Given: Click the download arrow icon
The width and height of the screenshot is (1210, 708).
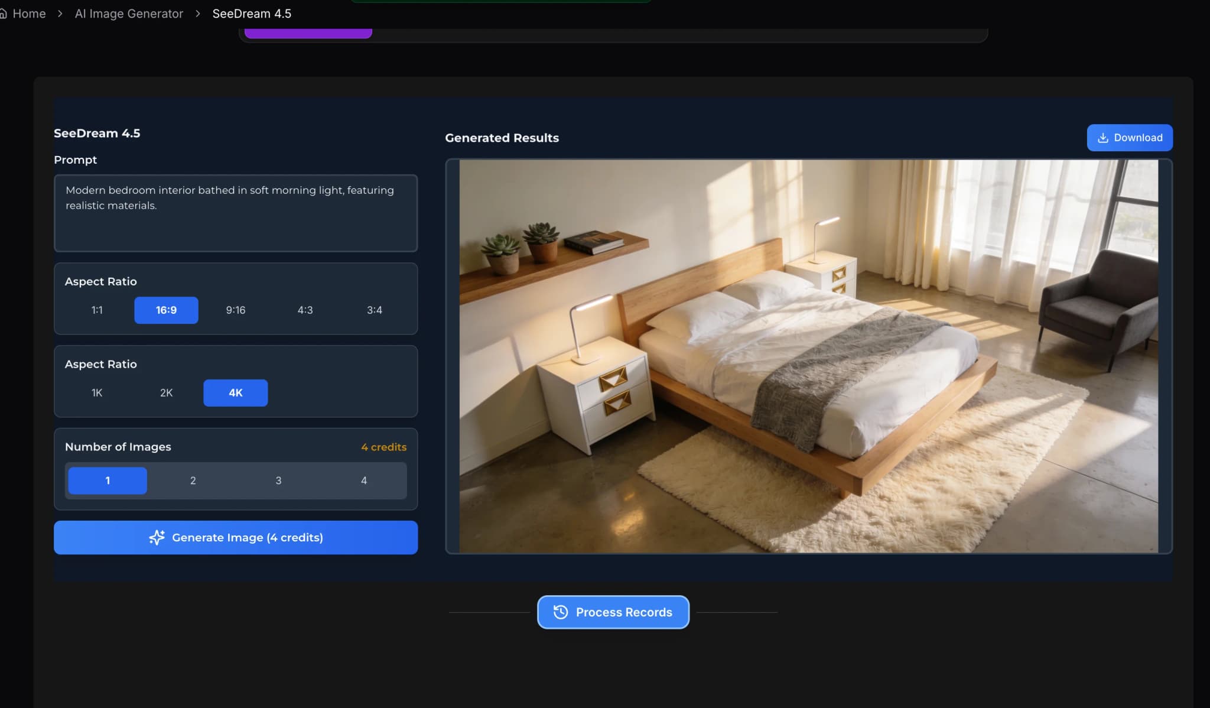Looking at the screenshot, I should (1102, 138).
